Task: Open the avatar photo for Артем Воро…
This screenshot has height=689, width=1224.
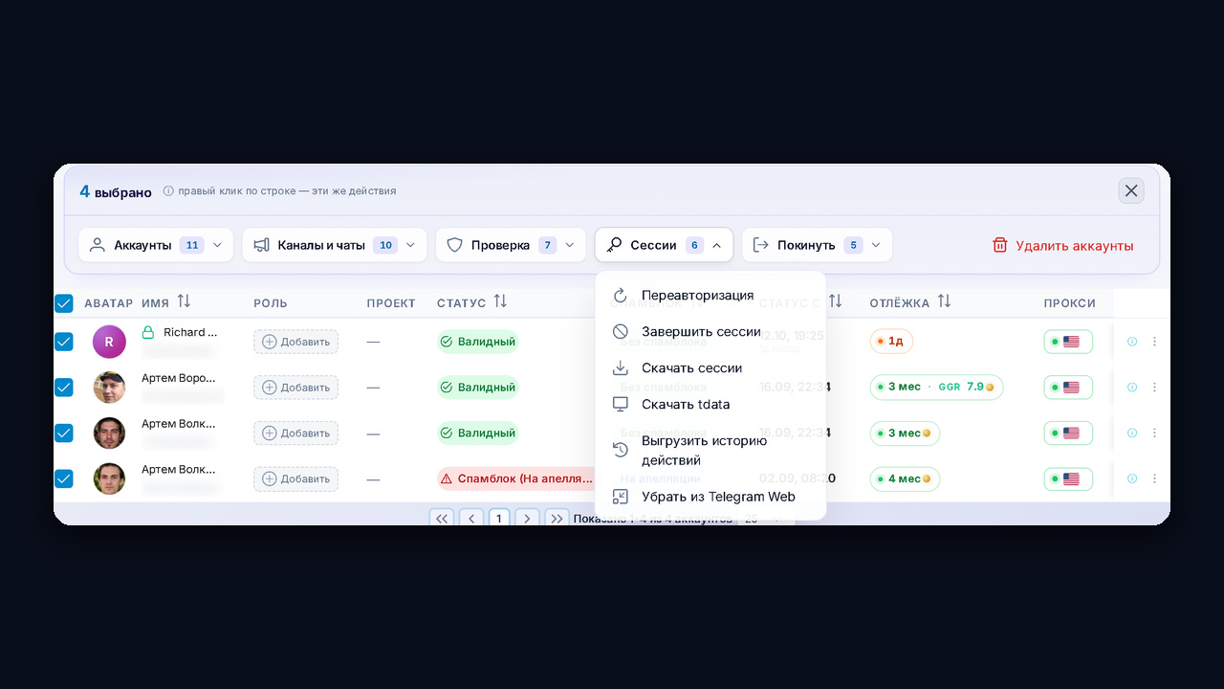Action: (x=109, y=388)
